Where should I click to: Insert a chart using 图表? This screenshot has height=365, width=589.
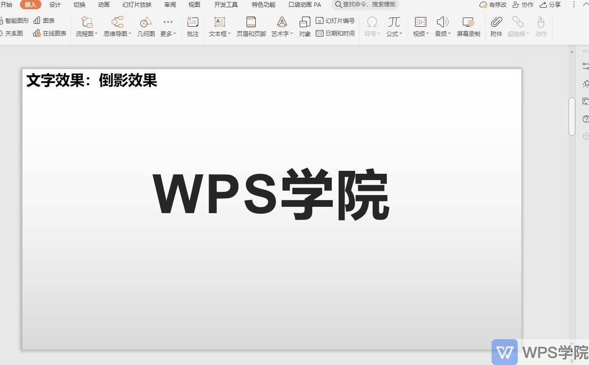[x=44, y=21]
